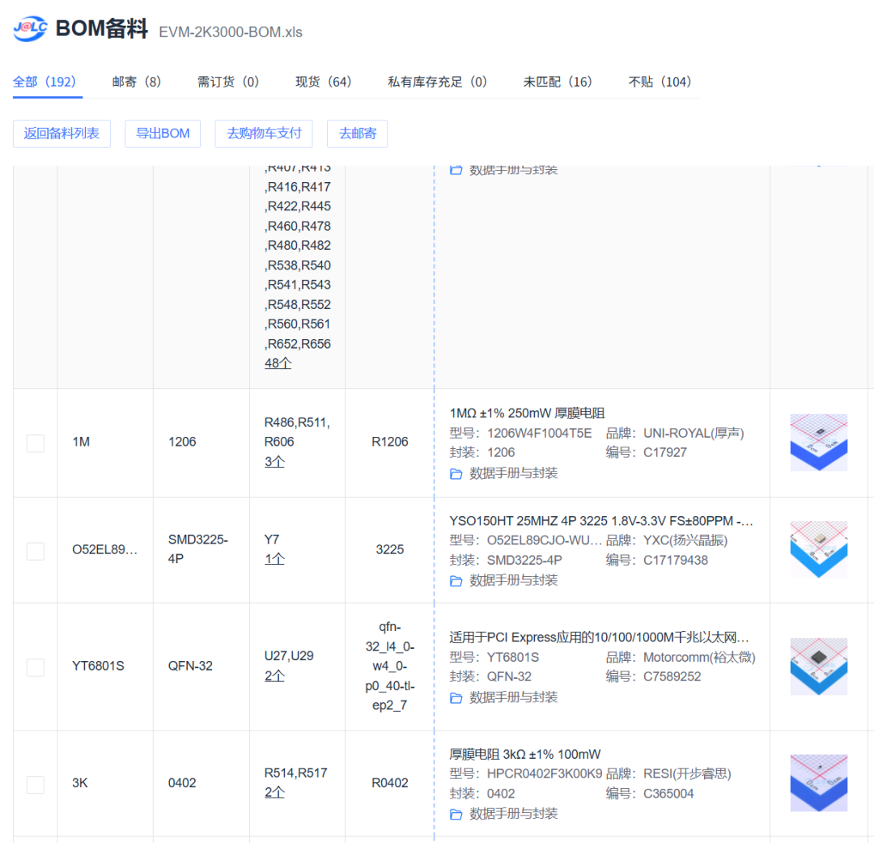Click the JLC logo icon
The height and width of the screenshot is (843, 874).
point(30,28)
